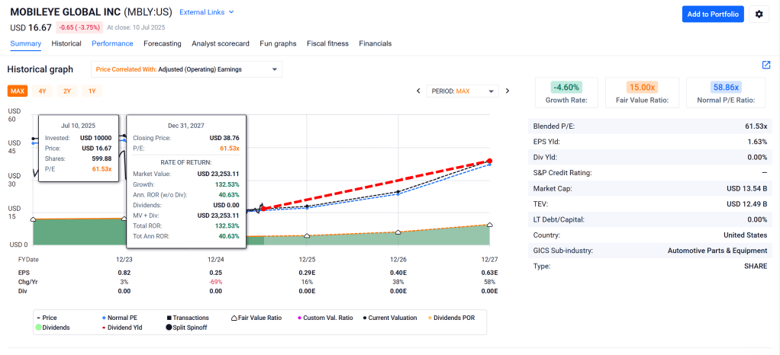Open the settings gear menu
This screenshot has height=355, width=780.
click(758, 14)
